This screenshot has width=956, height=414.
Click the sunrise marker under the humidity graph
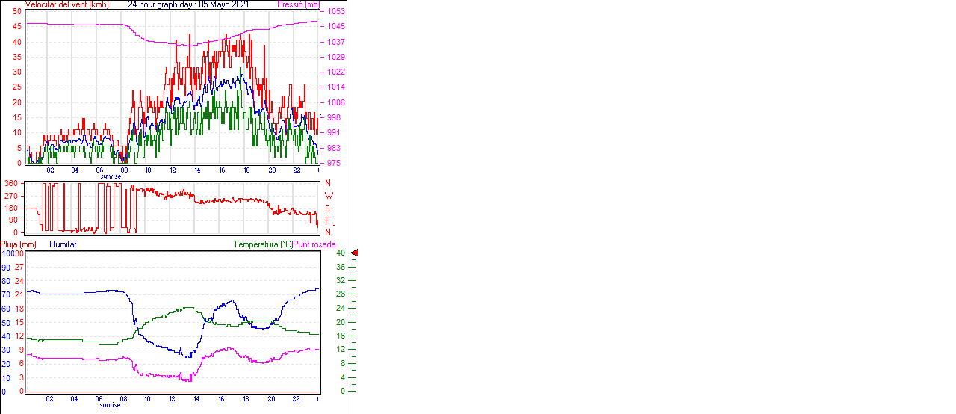[111, 404]
